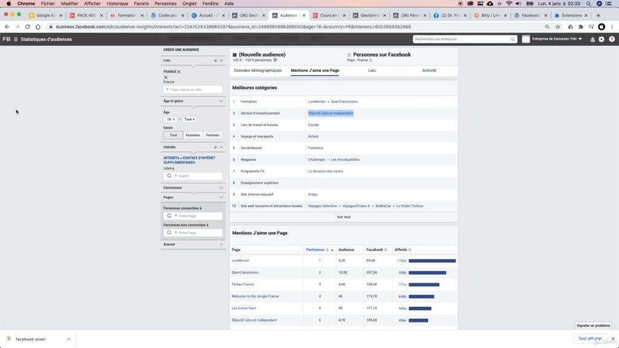Switch to the Données démographiques tab
Screen dimensions: 619x348
258,71
